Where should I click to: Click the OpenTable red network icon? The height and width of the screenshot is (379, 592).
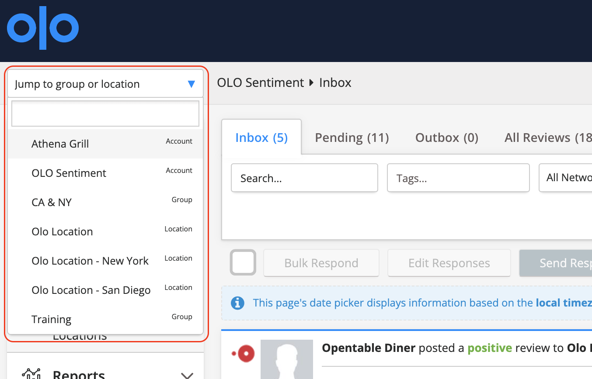[244, 353]
